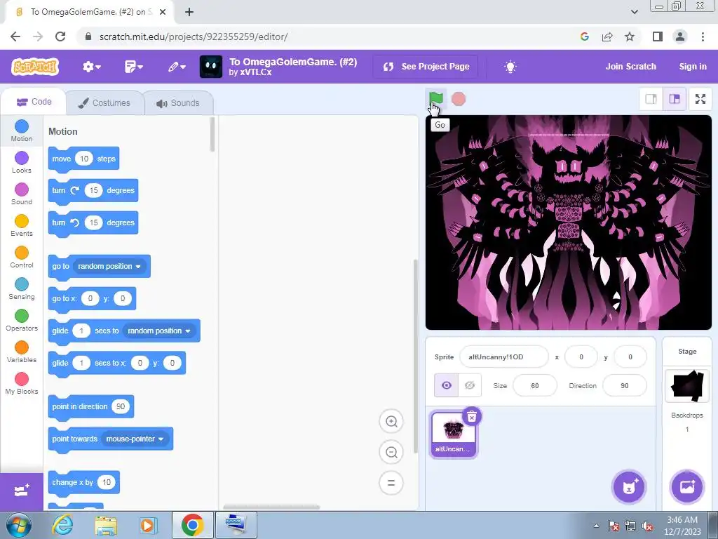Click the Choose a Sprite button

(x=629, y=487)
